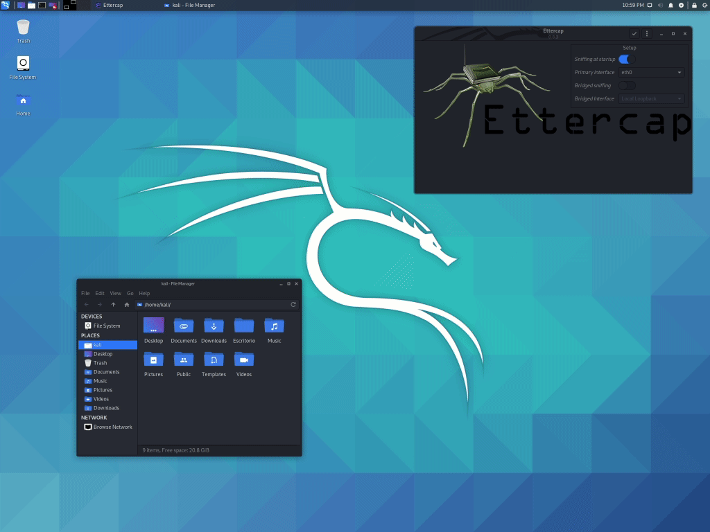Open the Primary Interface eth0 dropdown
Image resolution: width=710 pixels, height=532 pixels.
pyautogui.click(x=652, y=72)
